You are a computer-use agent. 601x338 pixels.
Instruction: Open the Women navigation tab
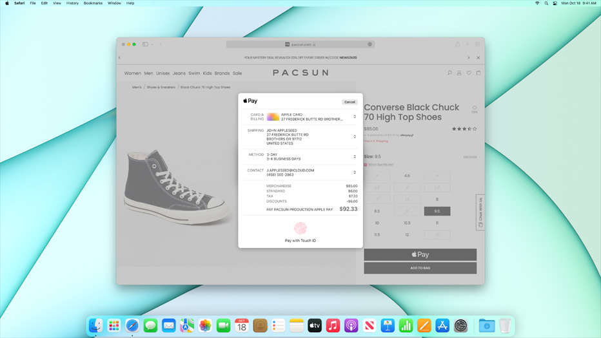point(133,73)
